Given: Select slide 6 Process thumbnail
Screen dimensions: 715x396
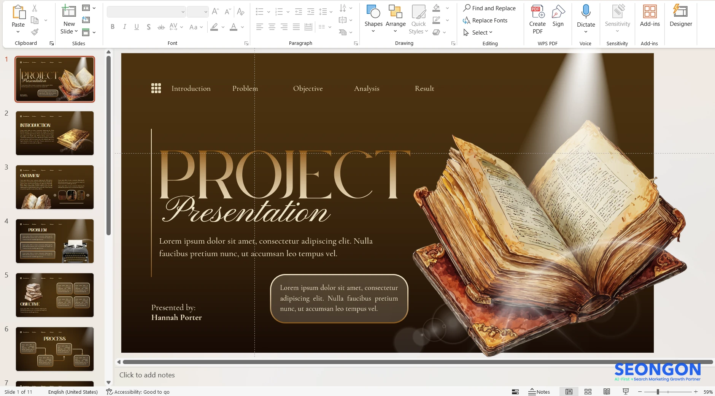Looking at the screenshot, I should pos(55,349).
